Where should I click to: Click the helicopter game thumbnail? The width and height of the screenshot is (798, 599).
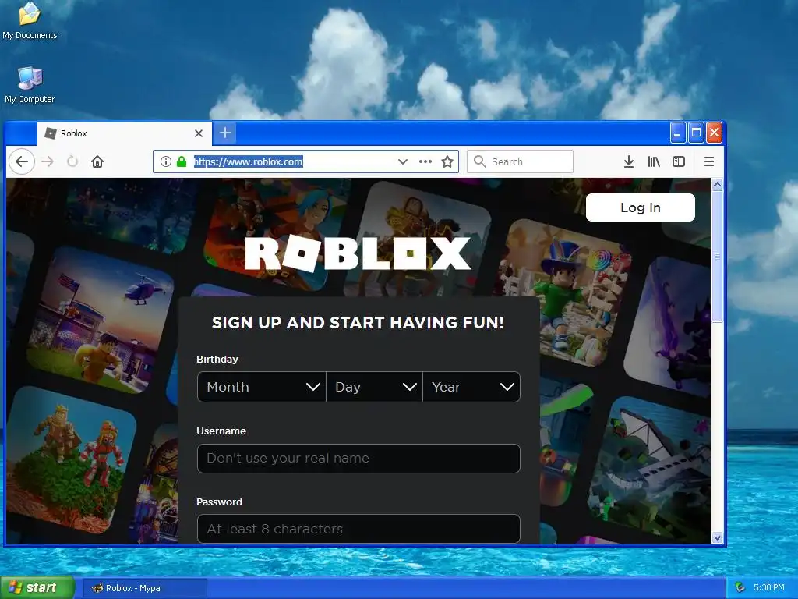coord(101,321)
